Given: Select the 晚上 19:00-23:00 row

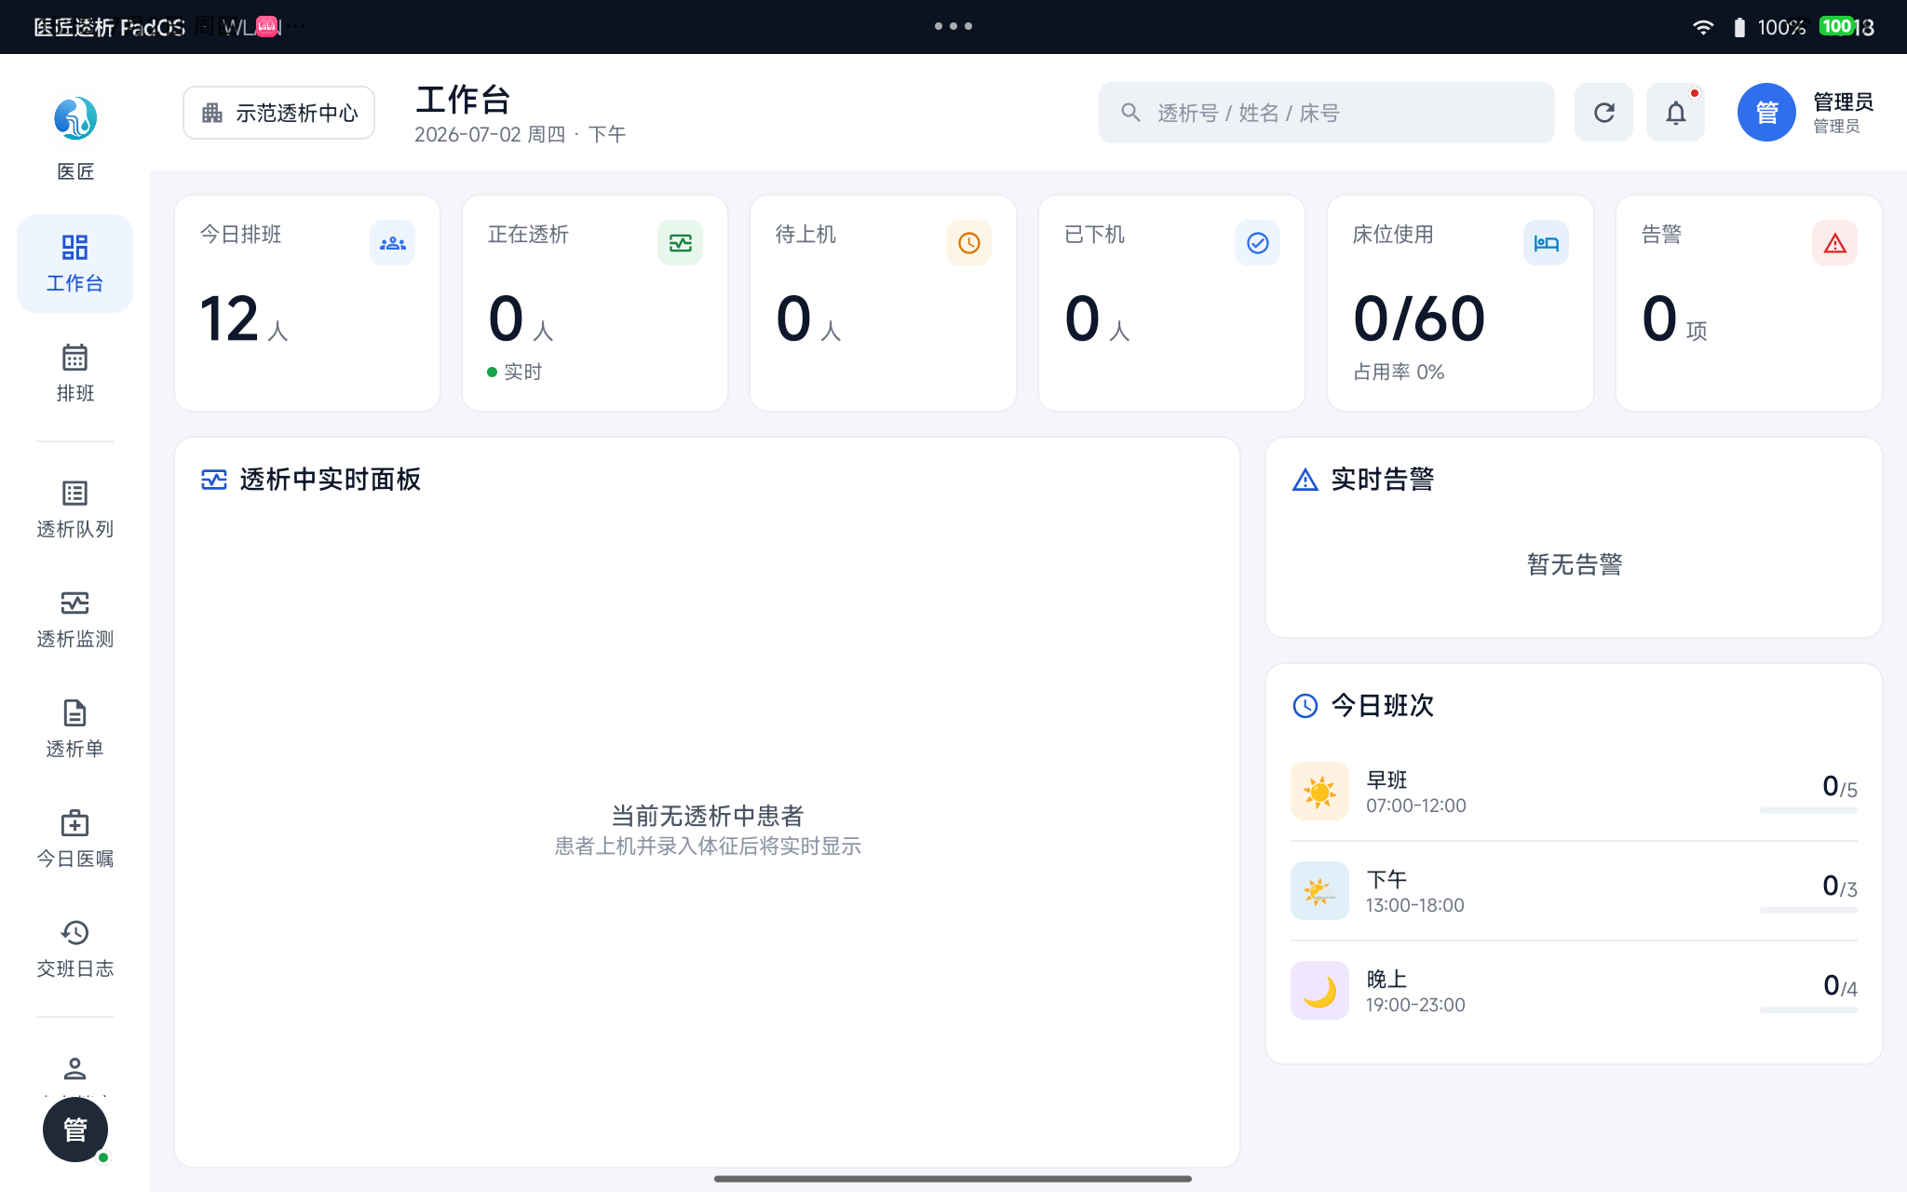Looking at the screenshot, I should [1574, 991].
